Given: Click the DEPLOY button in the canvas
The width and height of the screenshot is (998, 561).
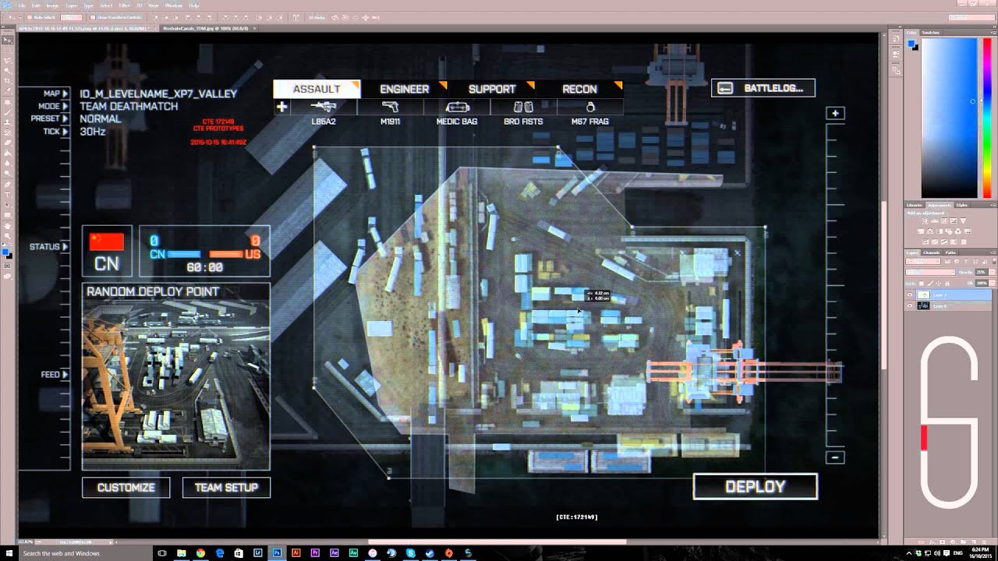Looking at the screenshot, I should click(x=756, y=486).
